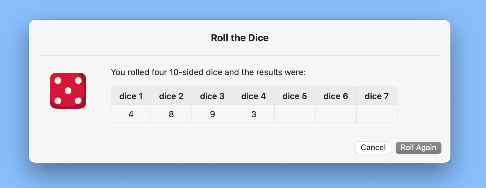Click the cell showing result 3
The width and height of the screenshot is (486, 188).
pyautogui.click(x=254, y=114)
